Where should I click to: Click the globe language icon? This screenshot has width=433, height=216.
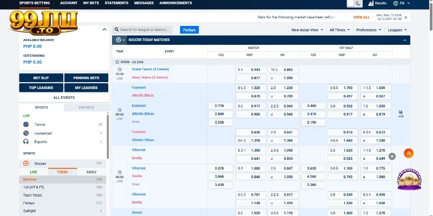(x=396, y=3)
